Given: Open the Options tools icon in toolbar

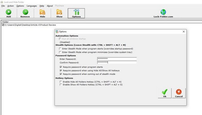Looking at the screenshot, I should [76, 12].
